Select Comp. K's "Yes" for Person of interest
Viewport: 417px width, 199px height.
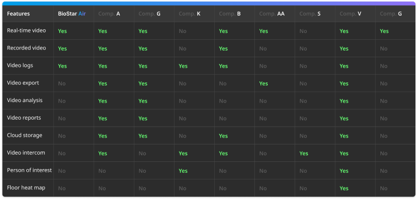click(x=183, y=171)
